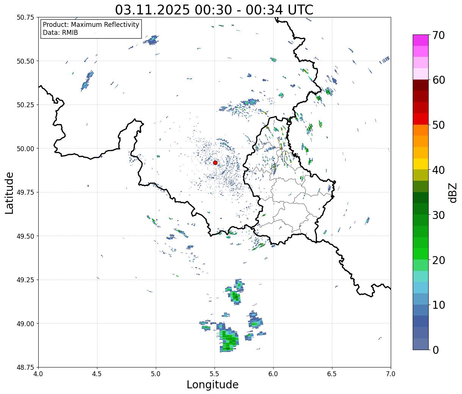Click the Product: Maximum Reflectivity label

click(x=91, y=25)
